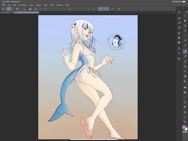Viewport: 188px width, 141px height.
Task: Open the Layer Property palette icon
Action: pos(179,48)
